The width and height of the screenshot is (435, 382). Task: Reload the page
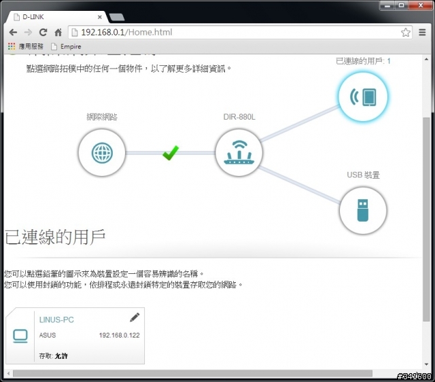43,33
